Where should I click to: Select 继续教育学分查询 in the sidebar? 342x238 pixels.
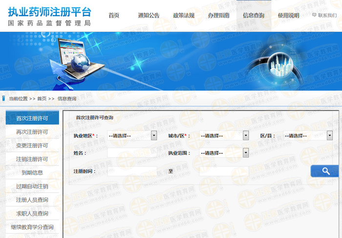point(32,227)
